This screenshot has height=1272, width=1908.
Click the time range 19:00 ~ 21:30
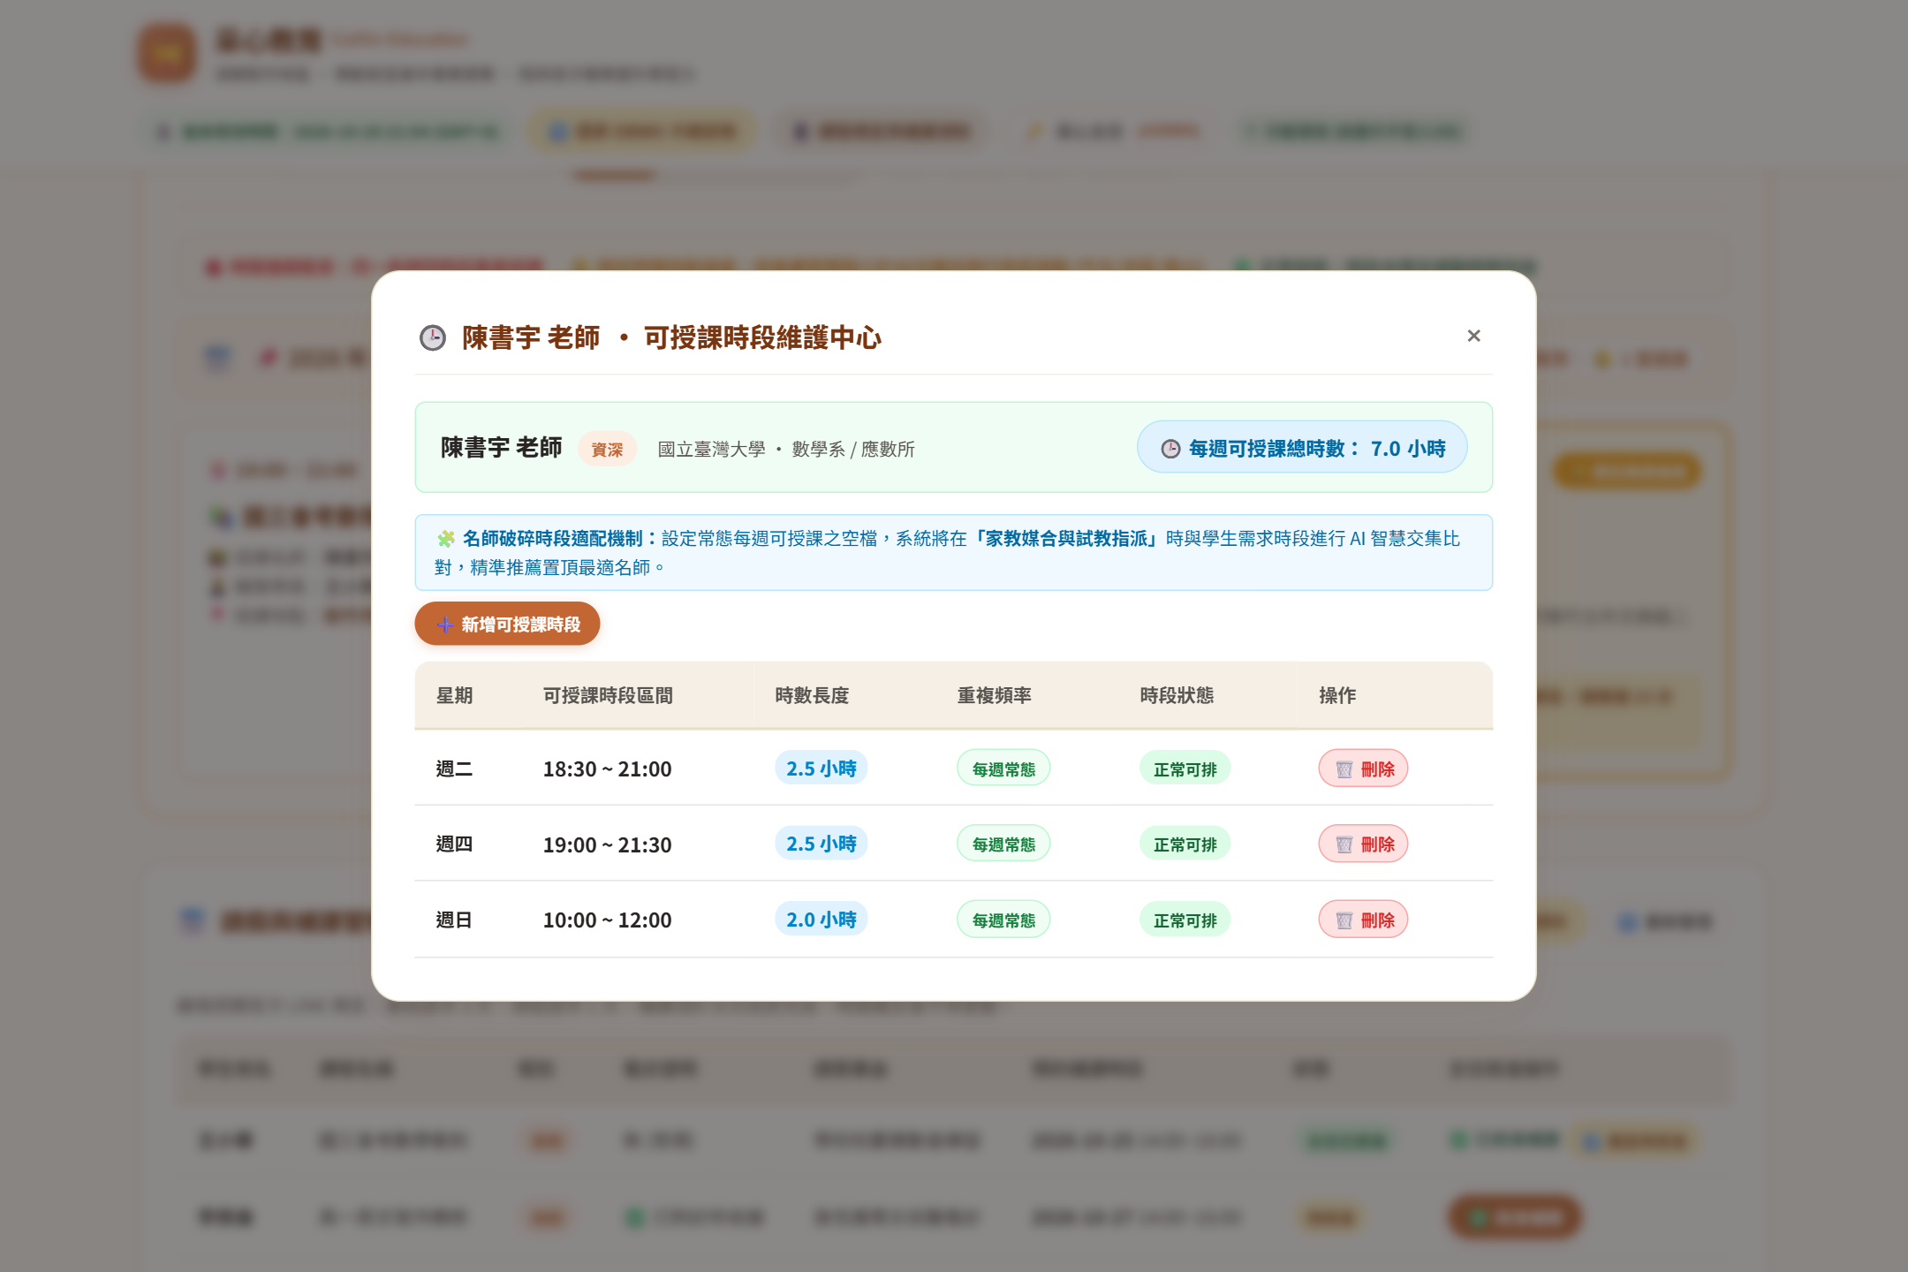tap(607, 844)
